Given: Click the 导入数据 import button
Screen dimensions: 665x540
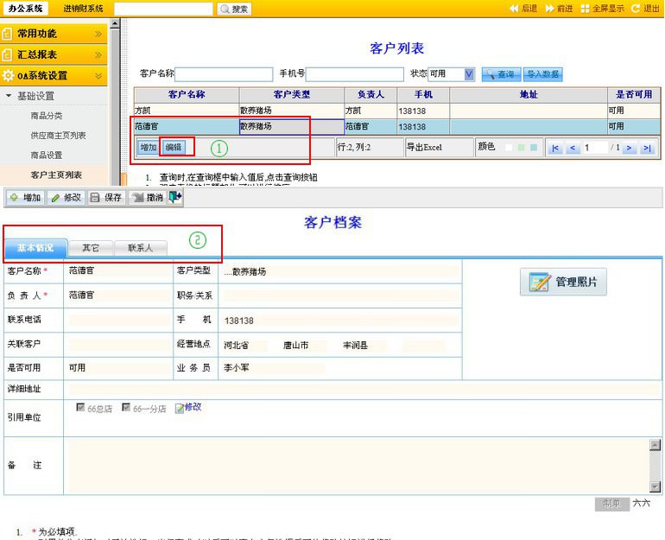Looking at the screenshot, I should [542, 74].
